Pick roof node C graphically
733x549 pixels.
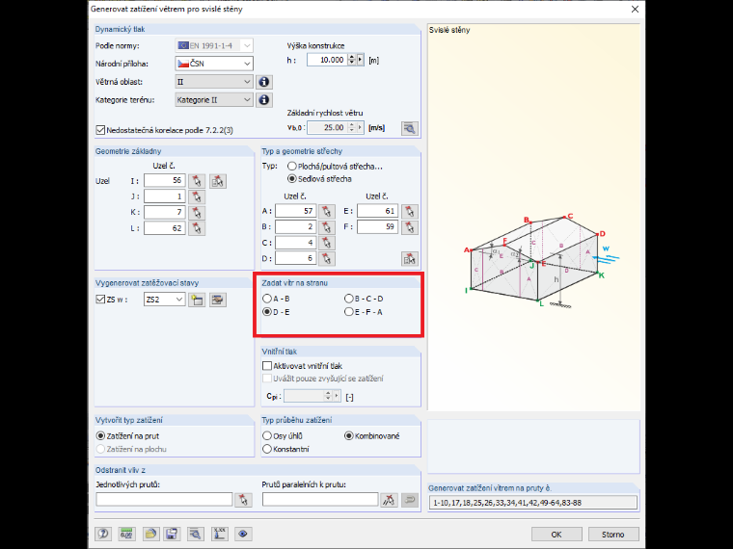[327, 243]
